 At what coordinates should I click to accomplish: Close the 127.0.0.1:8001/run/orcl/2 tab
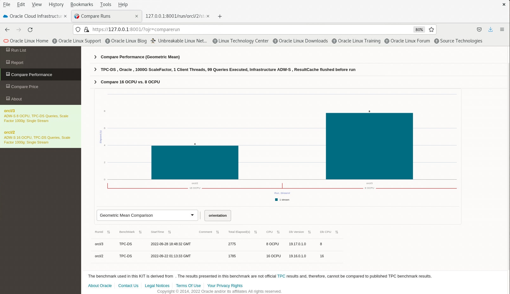[208, 16]
